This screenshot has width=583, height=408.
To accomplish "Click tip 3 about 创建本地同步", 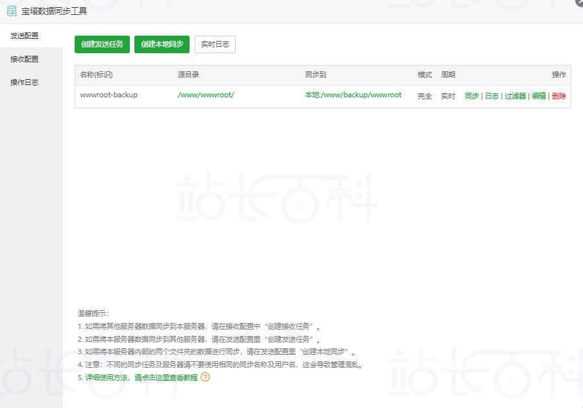I will tap(217, 352).
